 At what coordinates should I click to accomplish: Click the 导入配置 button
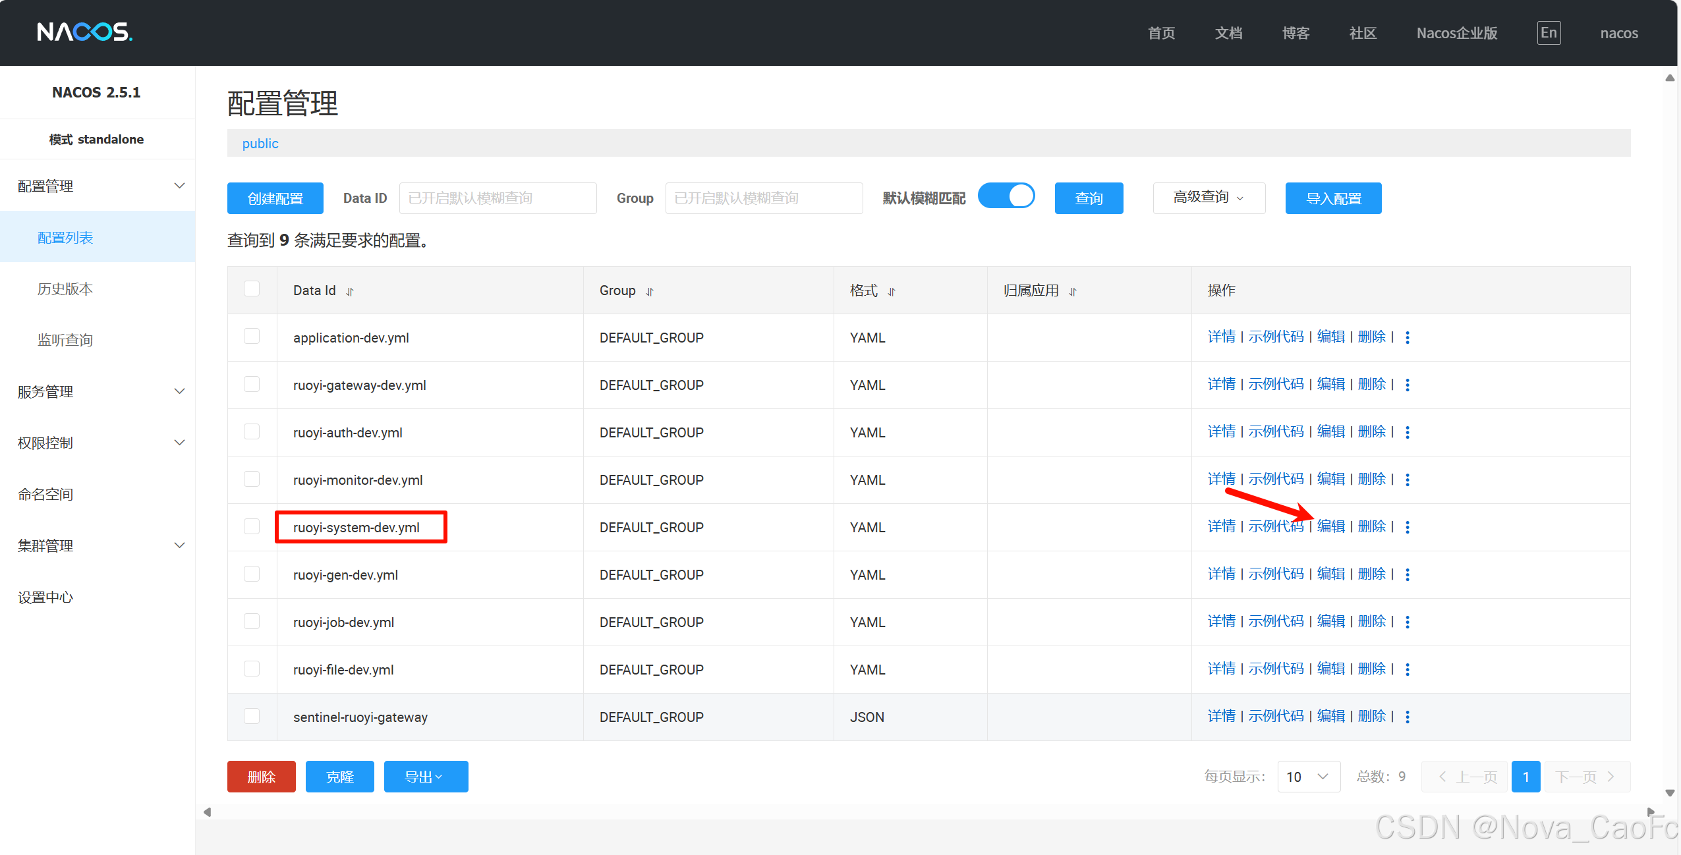pos(1333,198)
